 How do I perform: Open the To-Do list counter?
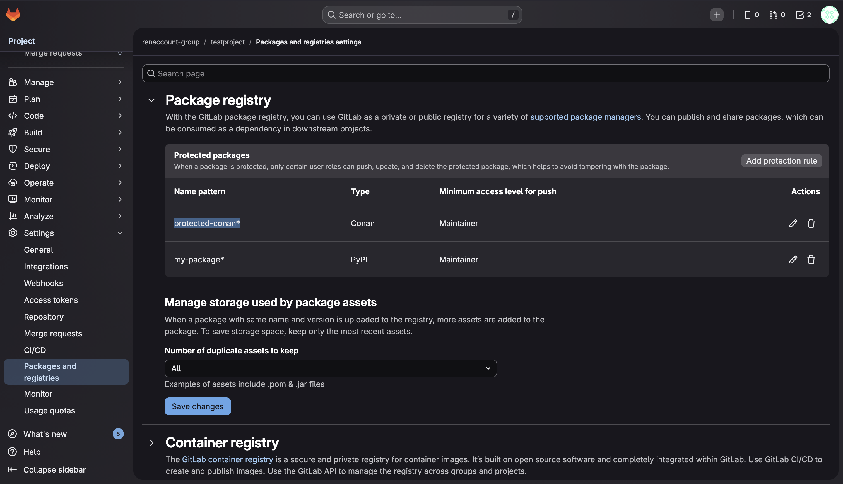tap(803, 15)
